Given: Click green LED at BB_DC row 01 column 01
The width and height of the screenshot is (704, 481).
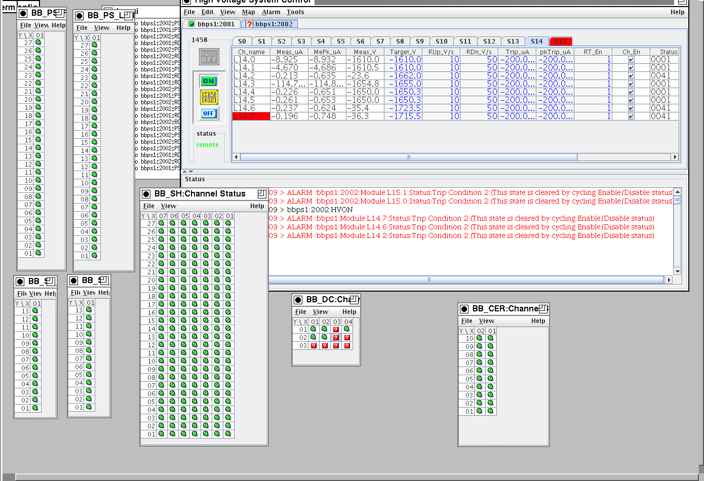Looking at the screenshot, I should click(314, 329).
